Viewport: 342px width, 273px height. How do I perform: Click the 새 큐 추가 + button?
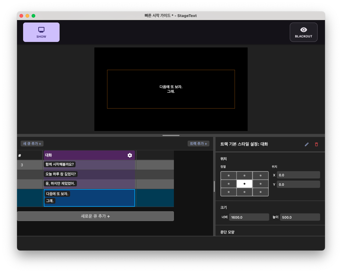point(32,143)
